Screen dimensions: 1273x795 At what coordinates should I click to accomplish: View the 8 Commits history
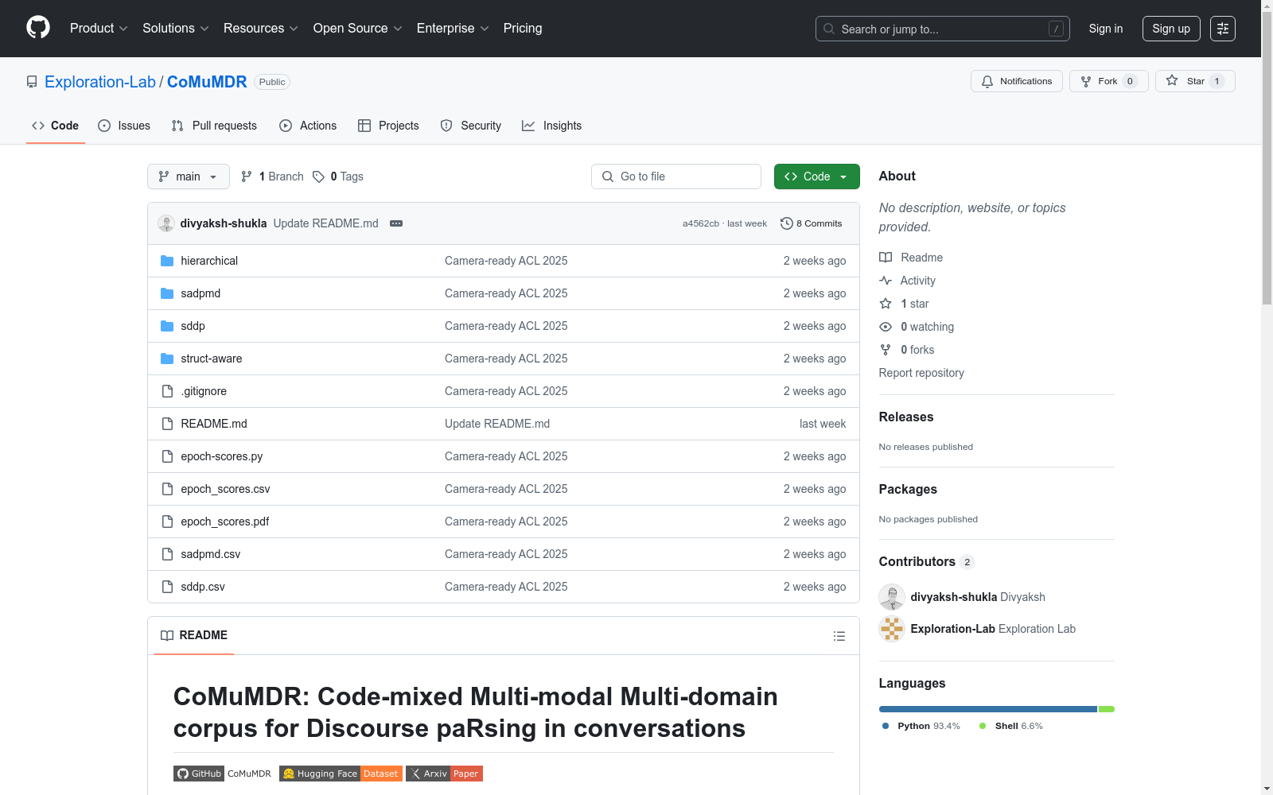[812, 223]
